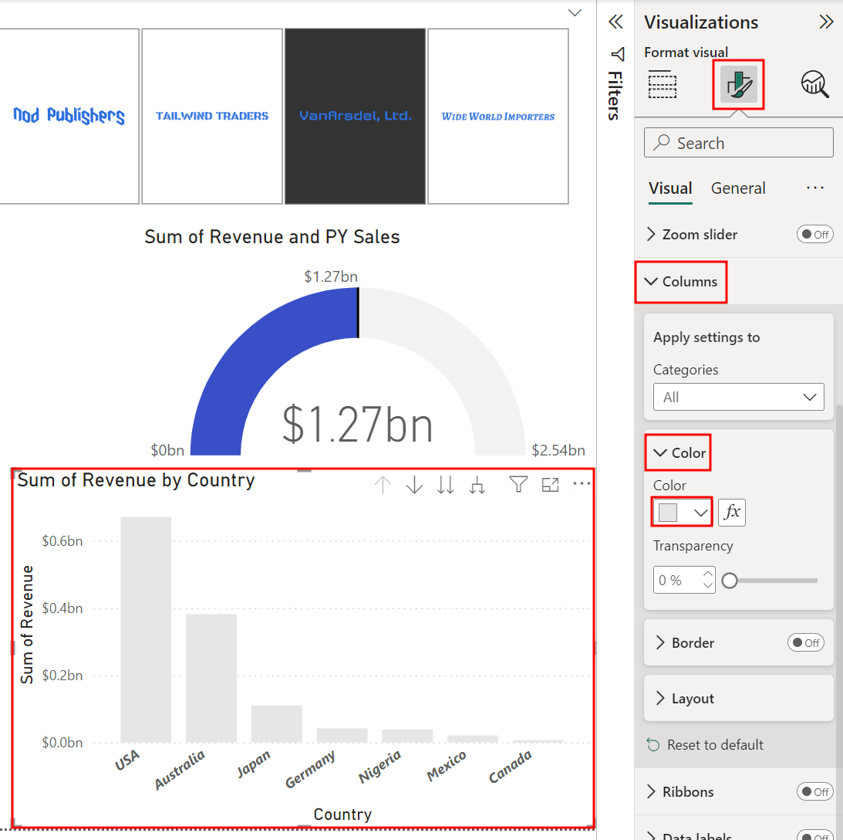
Task: Decrease Transparency with the down stepper
Action: 707,585
